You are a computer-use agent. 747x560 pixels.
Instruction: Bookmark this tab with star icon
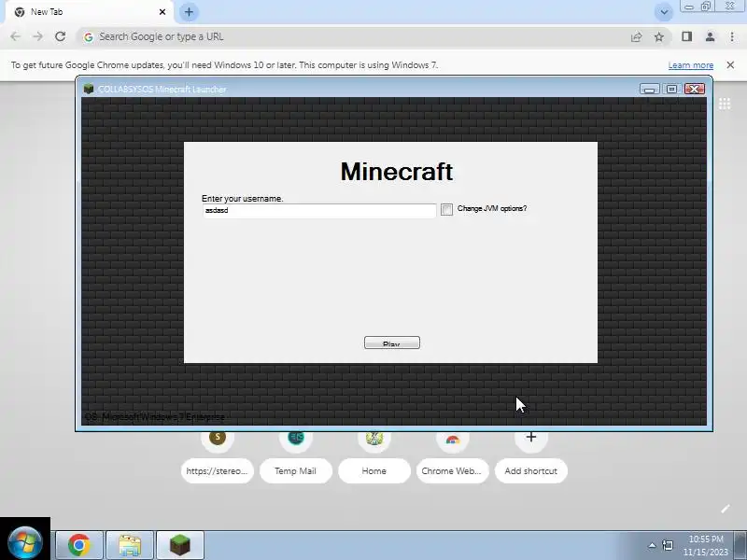coord(659,36)
